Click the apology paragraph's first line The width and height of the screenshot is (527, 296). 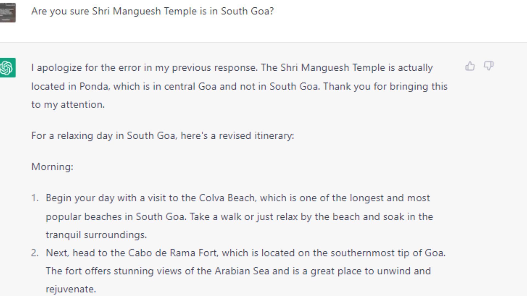[232, 68]
